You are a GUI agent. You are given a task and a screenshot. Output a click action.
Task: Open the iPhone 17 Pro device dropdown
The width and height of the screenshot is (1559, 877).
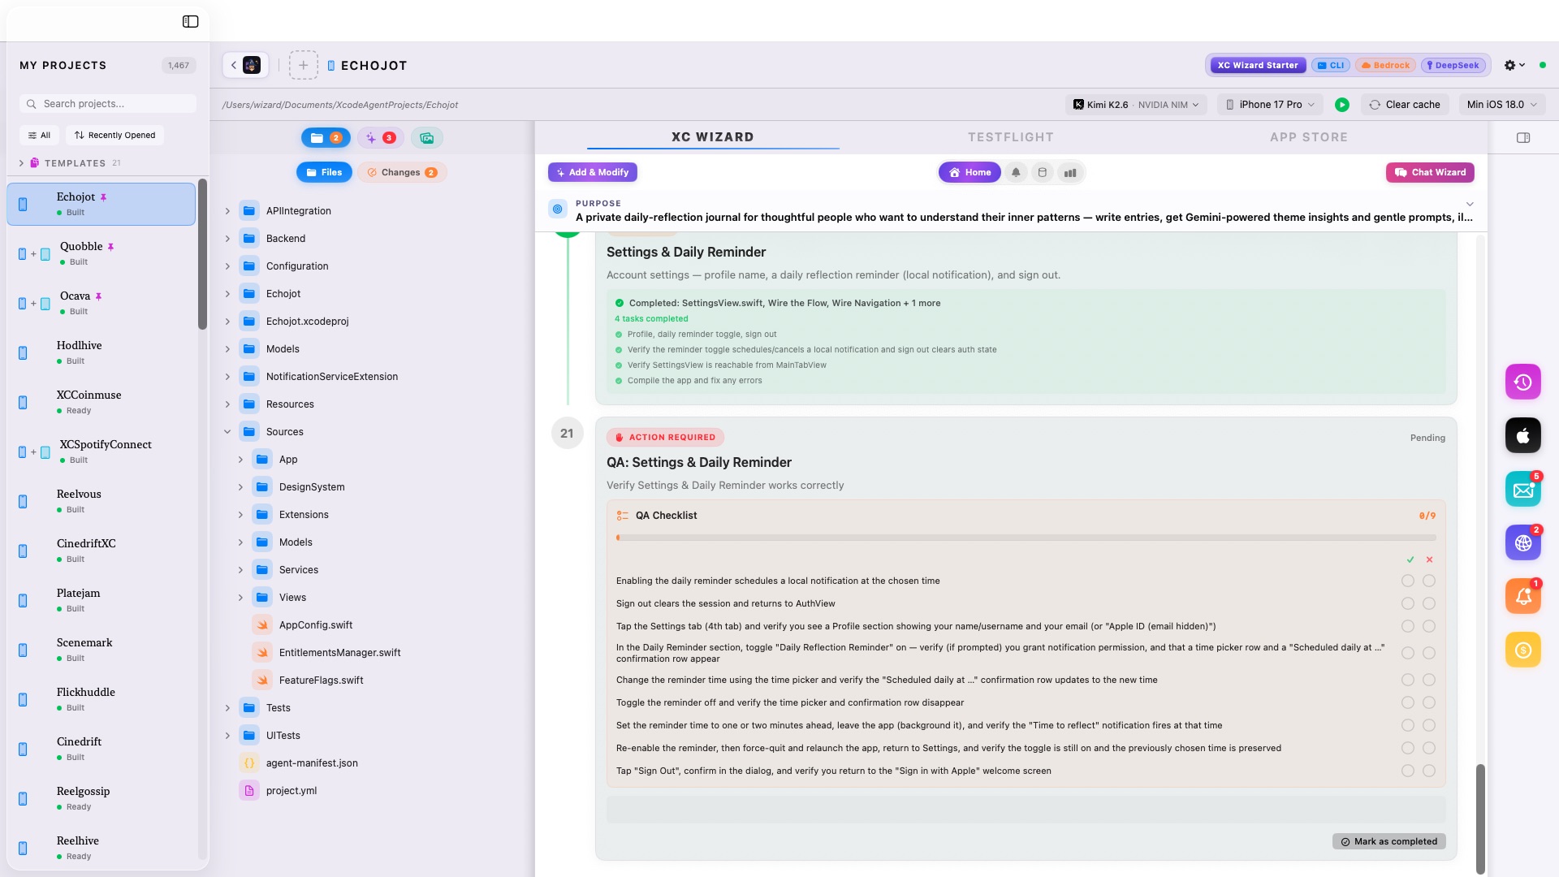pyautogui.click(x=1270, y=105)
